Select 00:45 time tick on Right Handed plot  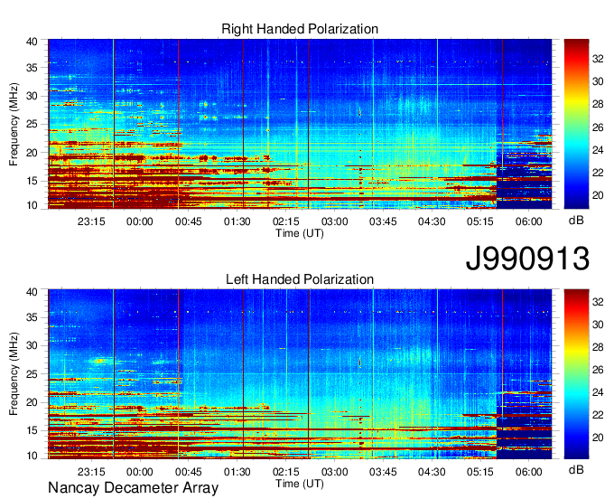[x=189, y=221]
